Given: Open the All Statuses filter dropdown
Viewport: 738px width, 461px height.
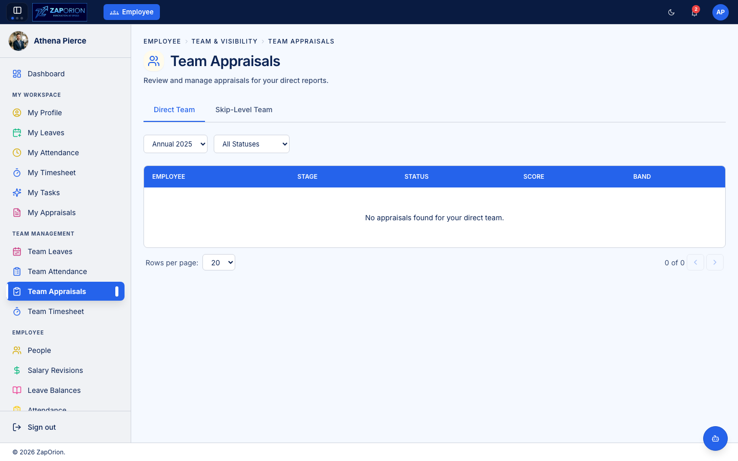Looking at the screenshot, I should click(x=252, y=144).
